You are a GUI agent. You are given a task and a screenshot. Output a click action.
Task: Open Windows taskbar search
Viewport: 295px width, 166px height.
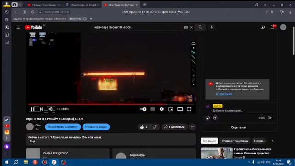click(16, 162)
